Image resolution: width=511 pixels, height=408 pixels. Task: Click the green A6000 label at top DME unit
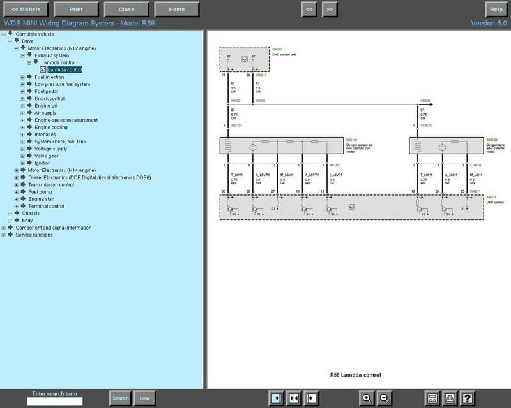[277, 50]
